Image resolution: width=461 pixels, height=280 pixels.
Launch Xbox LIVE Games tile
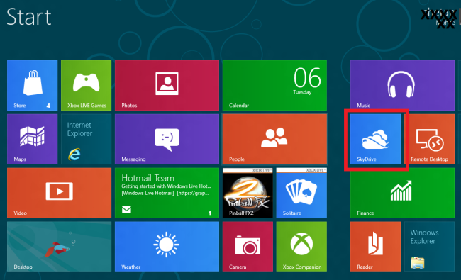86,85
